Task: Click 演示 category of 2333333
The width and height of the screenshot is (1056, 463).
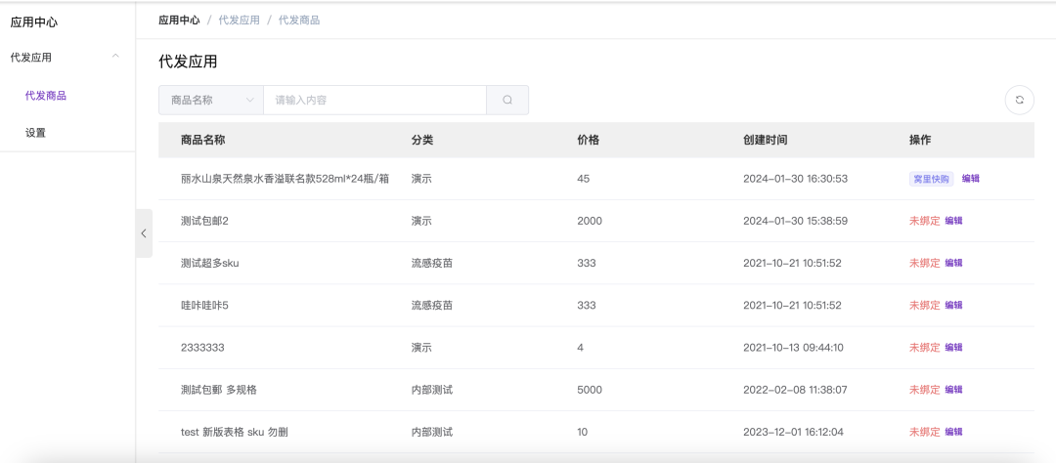Action: pos(421,348)
